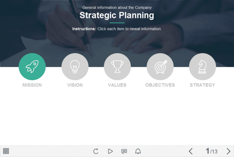234x157 pixels.
Task: Choose the VALUES label
Action: pyautogui.click(x=117, y=85)
